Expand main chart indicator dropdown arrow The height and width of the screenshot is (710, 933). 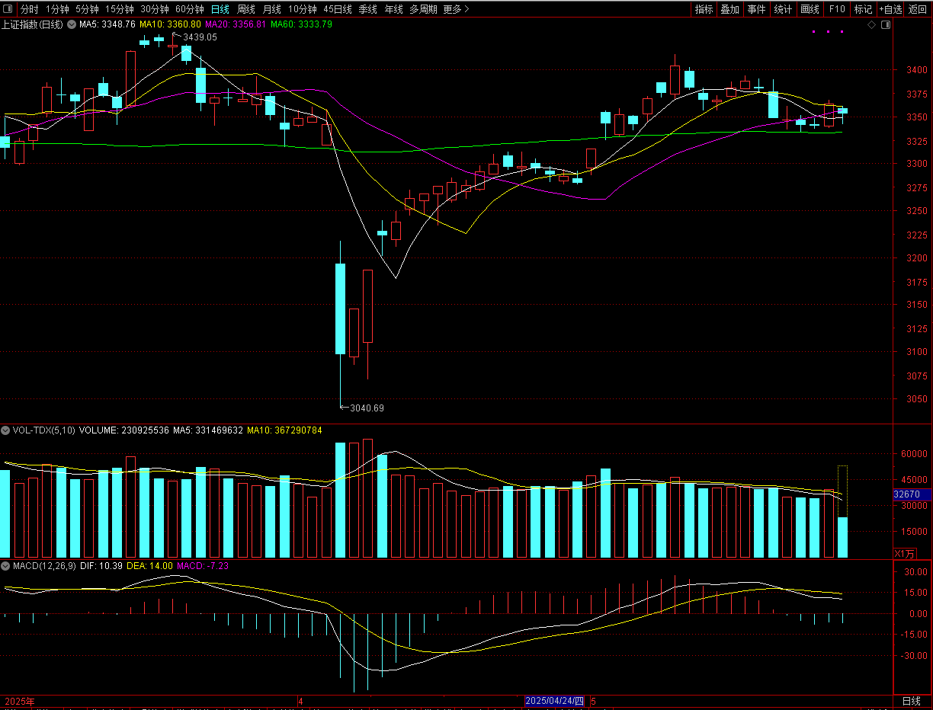coord(72,24)
